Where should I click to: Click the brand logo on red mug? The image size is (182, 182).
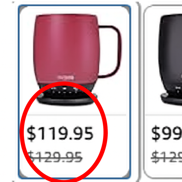66,77
